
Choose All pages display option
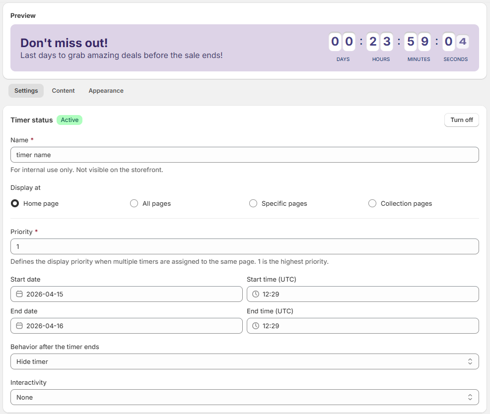pyautogui.click(x=134, y=203)
